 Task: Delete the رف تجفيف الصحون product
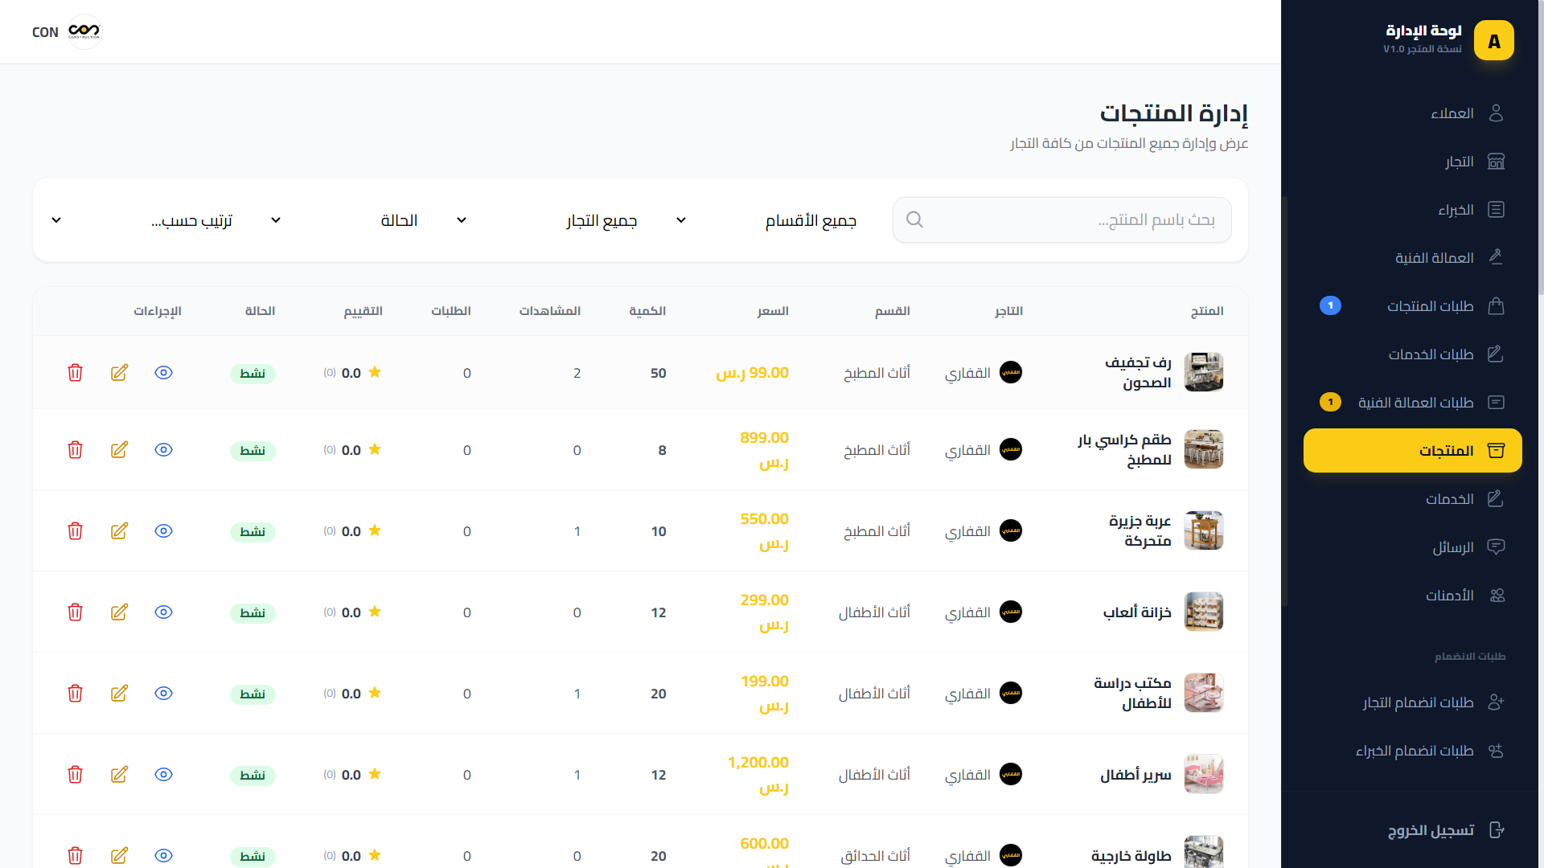[75, 373]
